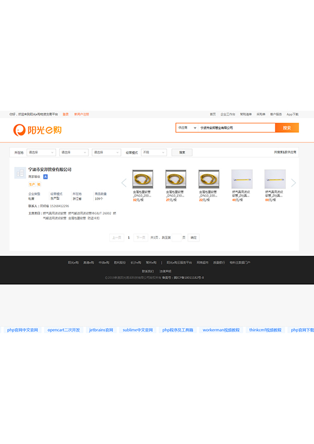Click the footer 中油e购 link
314x444 pixels.
tap(104, 263)
